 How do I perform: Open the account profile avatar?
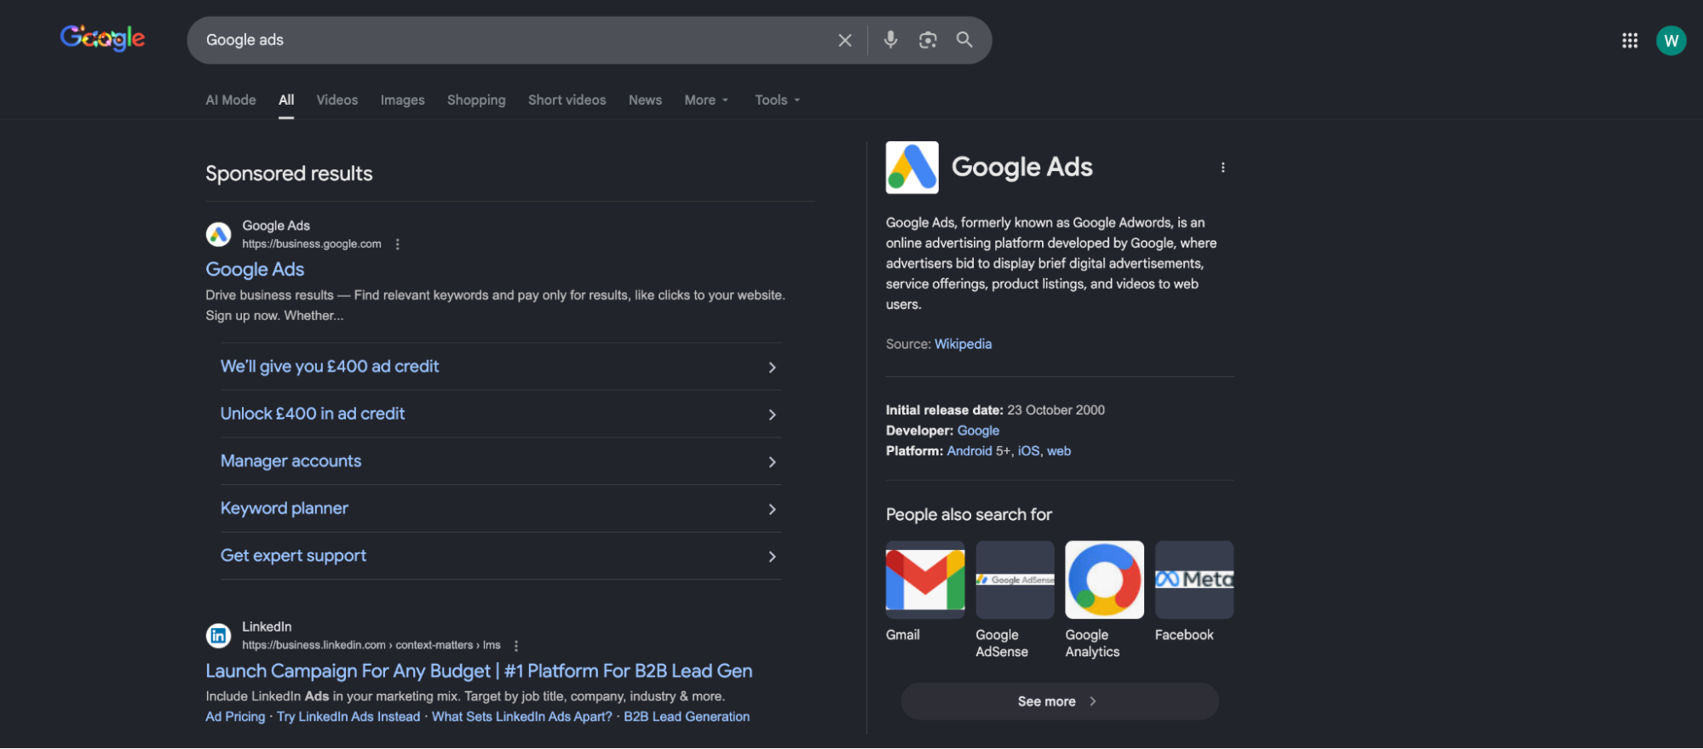[x=1671, y=40]
